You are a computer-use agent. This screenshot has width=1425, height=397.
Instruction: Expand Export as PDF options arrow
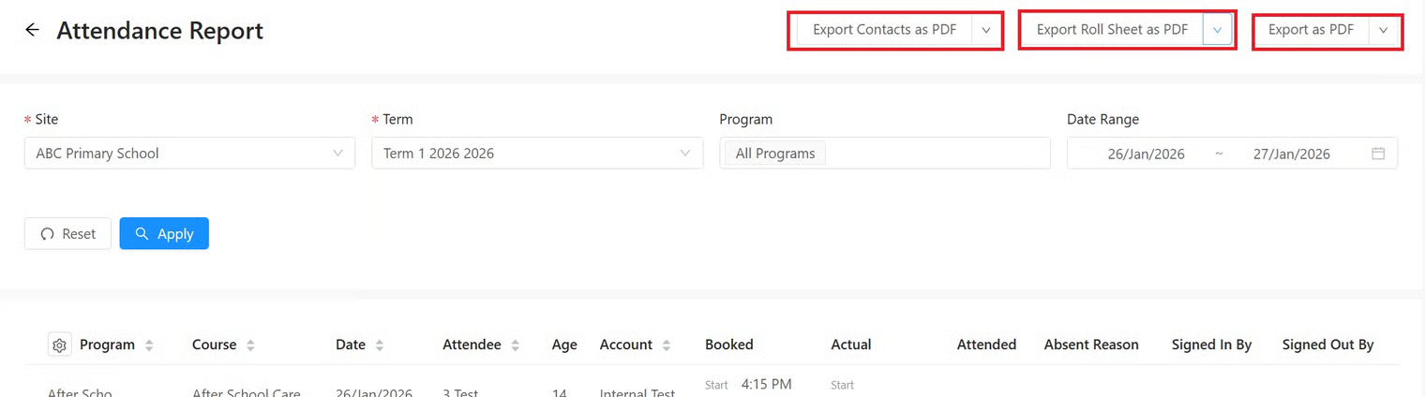pos(1383,30)
